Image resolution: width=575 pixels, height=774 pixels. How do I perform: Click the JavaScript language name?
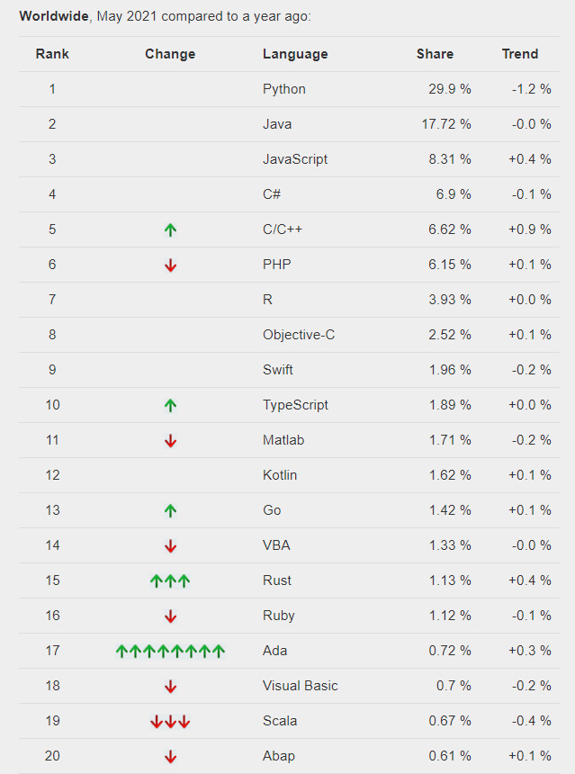[295, 159]
